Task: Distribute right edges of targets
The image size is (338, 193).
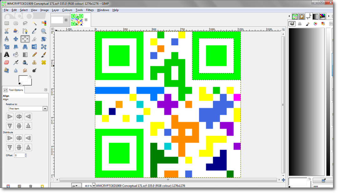Action: [28, 138]
